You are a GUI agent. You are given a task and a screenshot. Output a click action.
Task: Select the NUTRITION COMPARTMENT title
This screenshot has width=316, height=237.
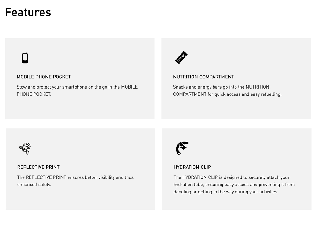(x=203, y=77)
